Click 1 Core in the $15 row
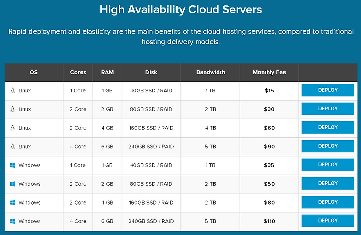361x235 pixels. pyautogui.click(x=78, y=90)
